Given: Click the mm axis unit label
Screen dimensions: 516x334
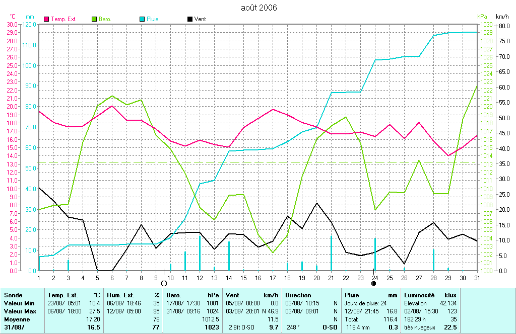Looking at the screenshot, I should (30, 17).
